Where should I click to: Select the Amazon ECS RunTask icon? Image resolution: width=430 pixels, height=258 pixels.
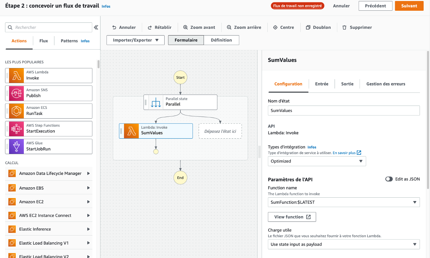click(x=16, y=111)
